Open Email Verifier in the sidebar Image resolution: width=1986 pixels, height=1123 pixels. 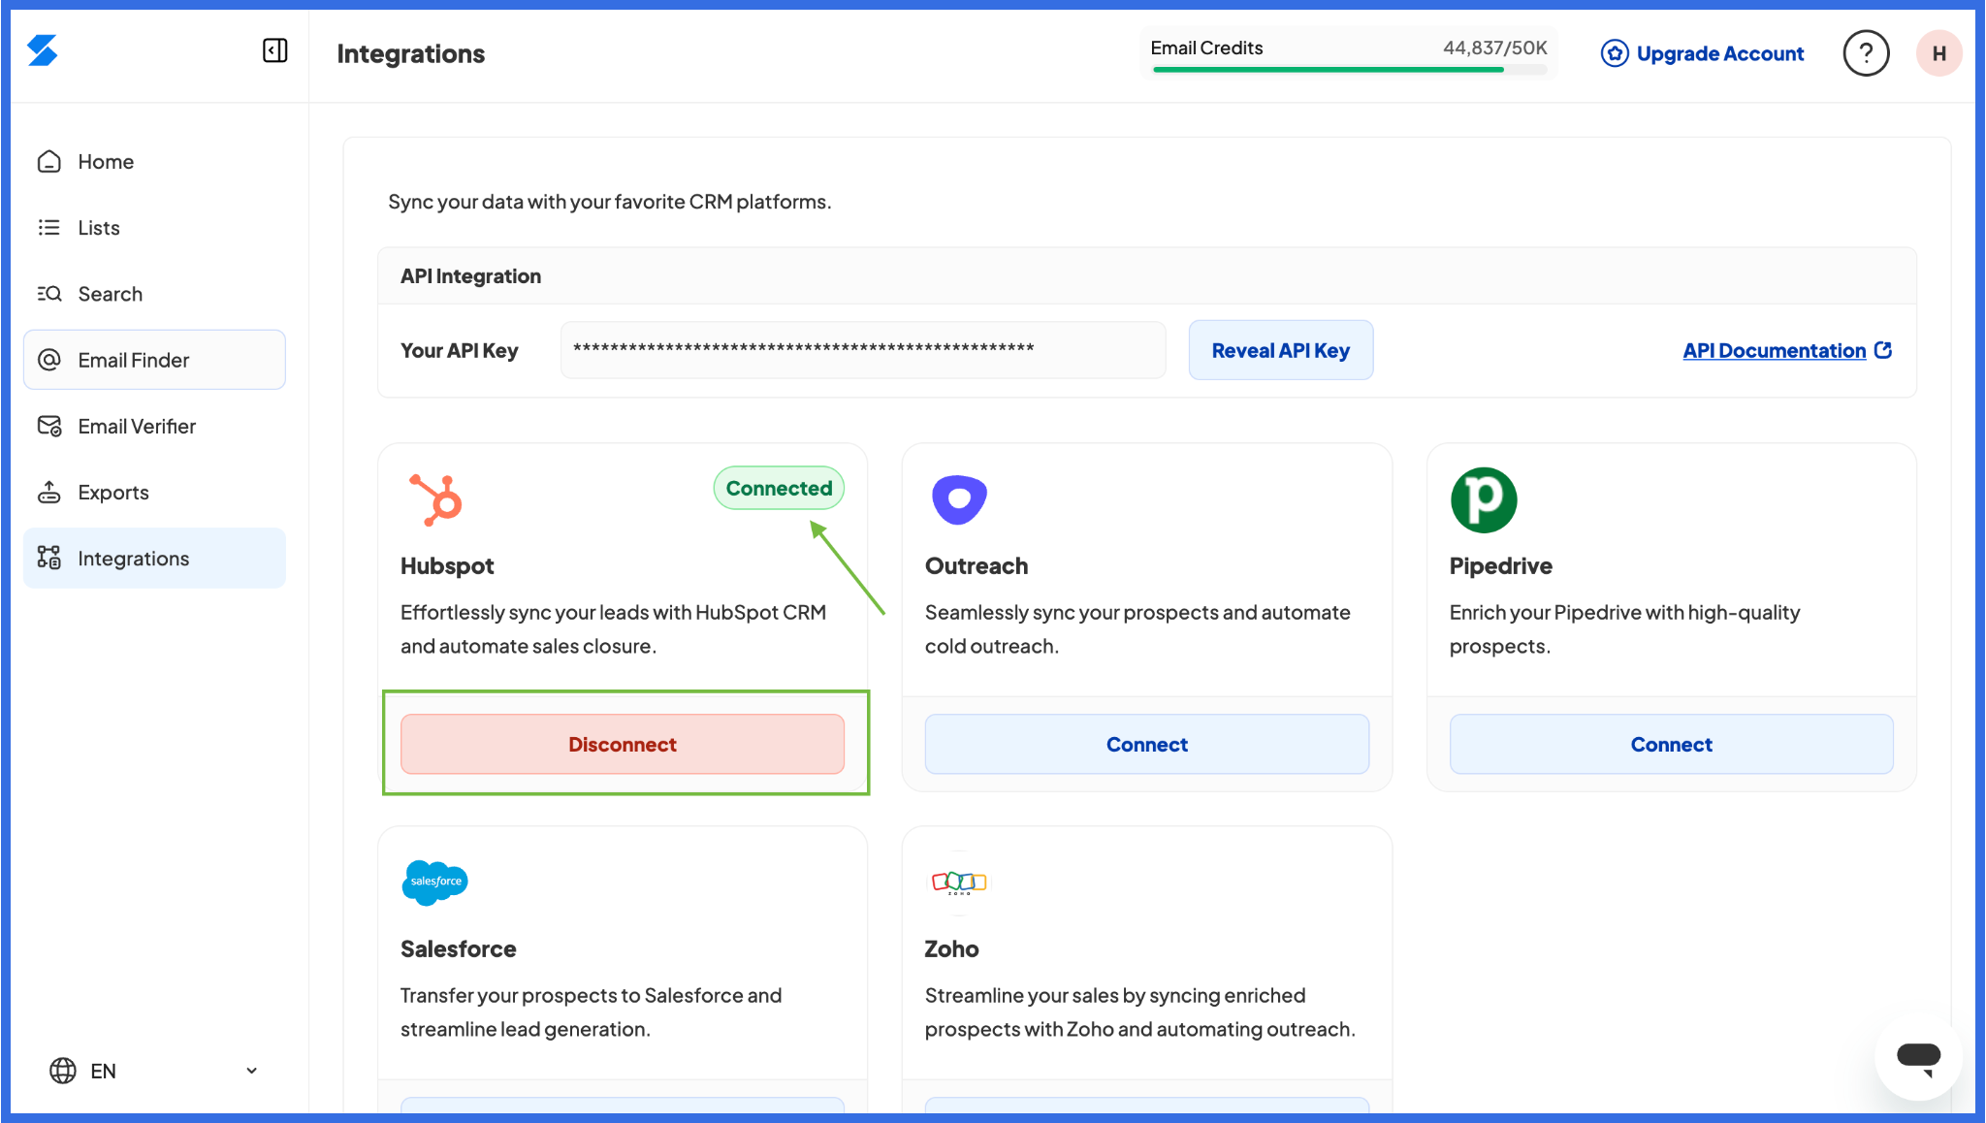[x=154, y=426]
